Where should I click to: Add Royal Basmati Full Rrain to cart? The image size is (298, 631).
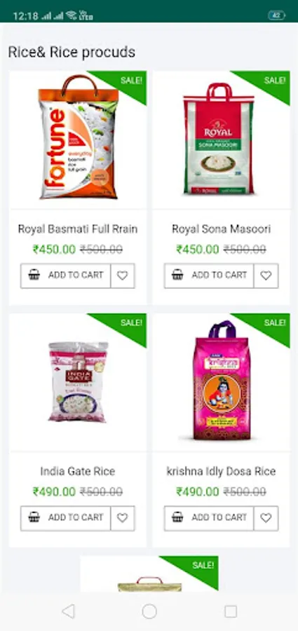tap(66, 276)
